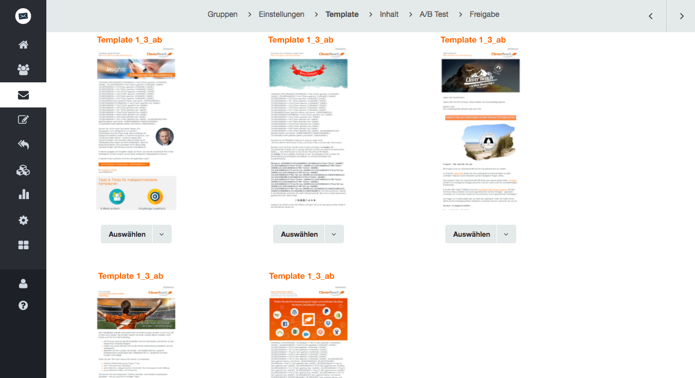Viewport: 695px width, 378px height.
Task: Switch to the Freigabe step
Action: point(485,14)
